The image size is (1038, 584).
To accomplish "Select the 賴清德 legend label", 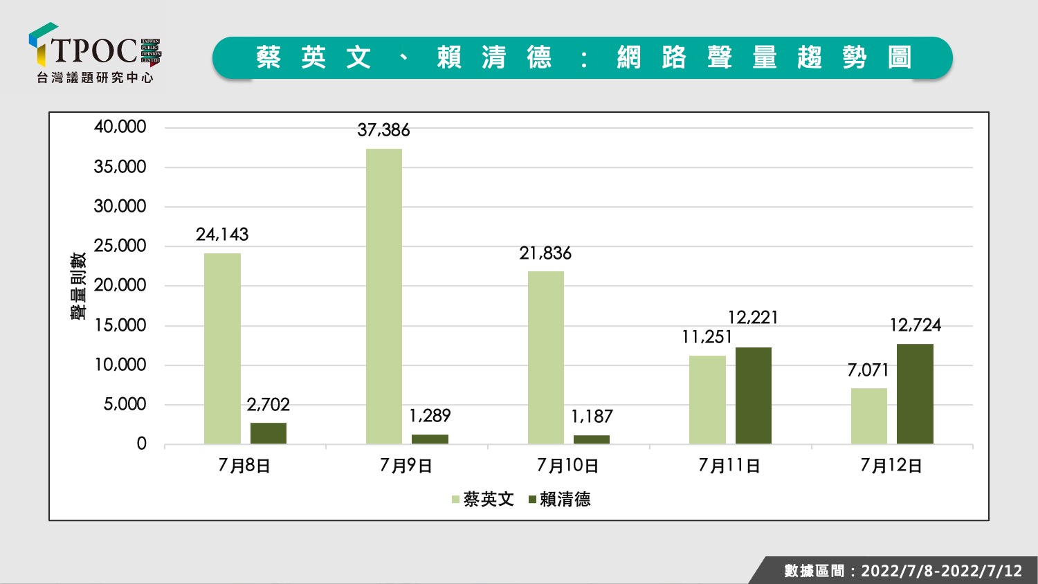I will tap(565, 500).
